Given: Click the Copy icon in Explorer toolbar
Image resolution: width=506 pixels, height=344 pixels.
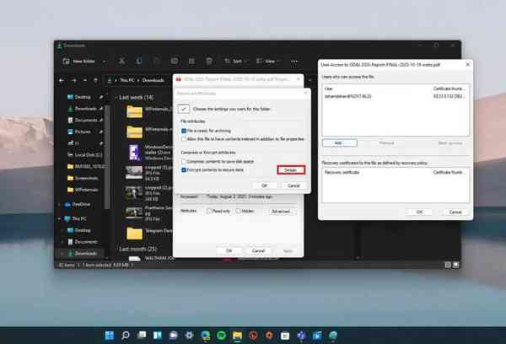Looking at the screenshot, I should coord(139,61).
